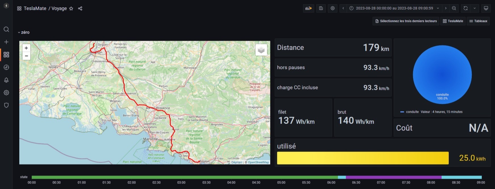Viewport: 495px width, 189px height.
Task: Click the Add panel chart icon
Action: pyautogui.click(x=309, y=8)
